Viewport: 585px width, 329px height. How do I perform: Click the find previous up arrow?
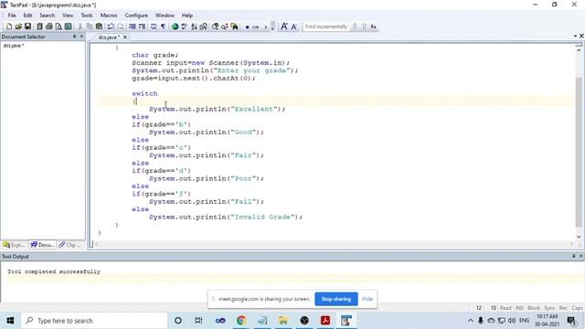pyautogui.click(x=364, y=27)
